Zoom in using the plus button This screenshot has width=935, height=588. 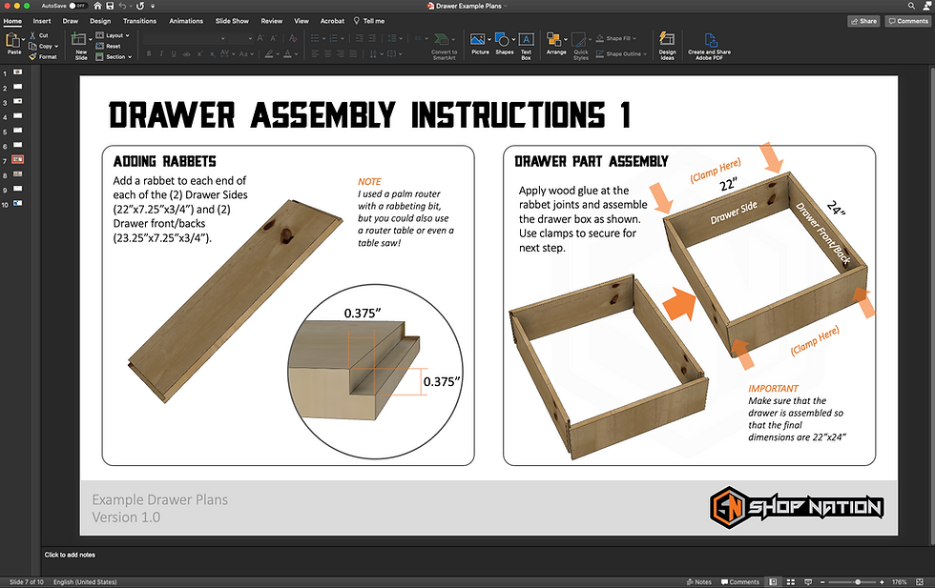pyautogui.click(x=882, y=582)
